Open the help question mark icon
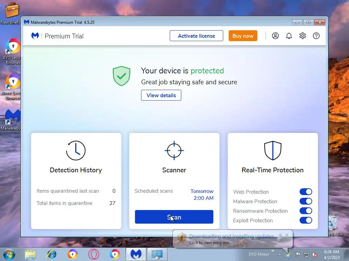 [x=316, y=36]
